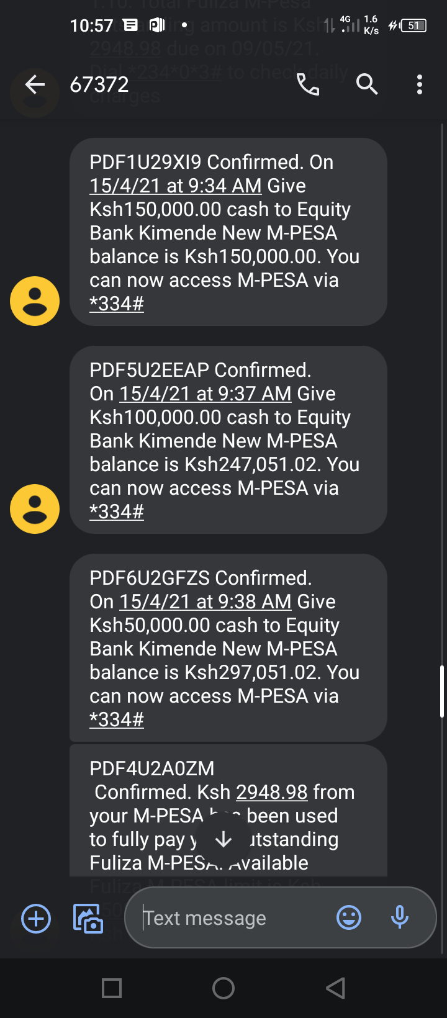Open the three-dot more options menu
Image resolution: width=447 pixels, height=1018 pixels.
[x=420, y=84]
